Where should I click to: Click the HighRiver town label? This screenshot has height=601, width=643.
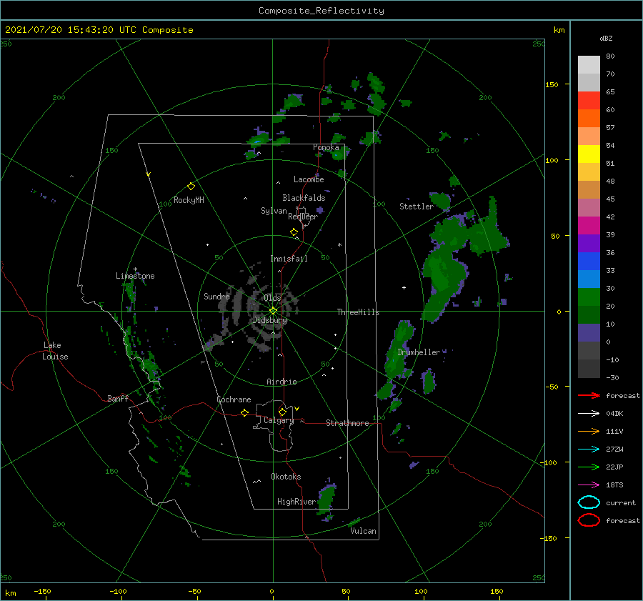(296, 502)
